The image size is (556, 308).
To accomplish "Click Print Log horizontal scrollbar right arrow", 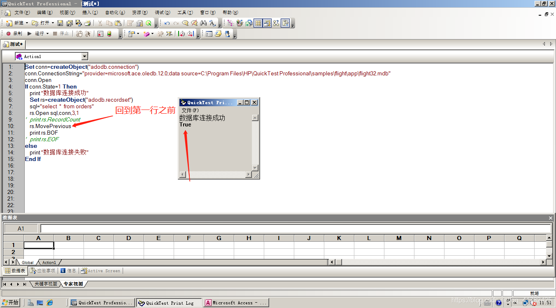I will (x=248, y=175).
